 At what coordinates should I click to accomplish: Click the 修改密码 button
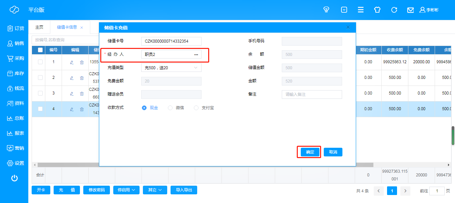(97, 190)
